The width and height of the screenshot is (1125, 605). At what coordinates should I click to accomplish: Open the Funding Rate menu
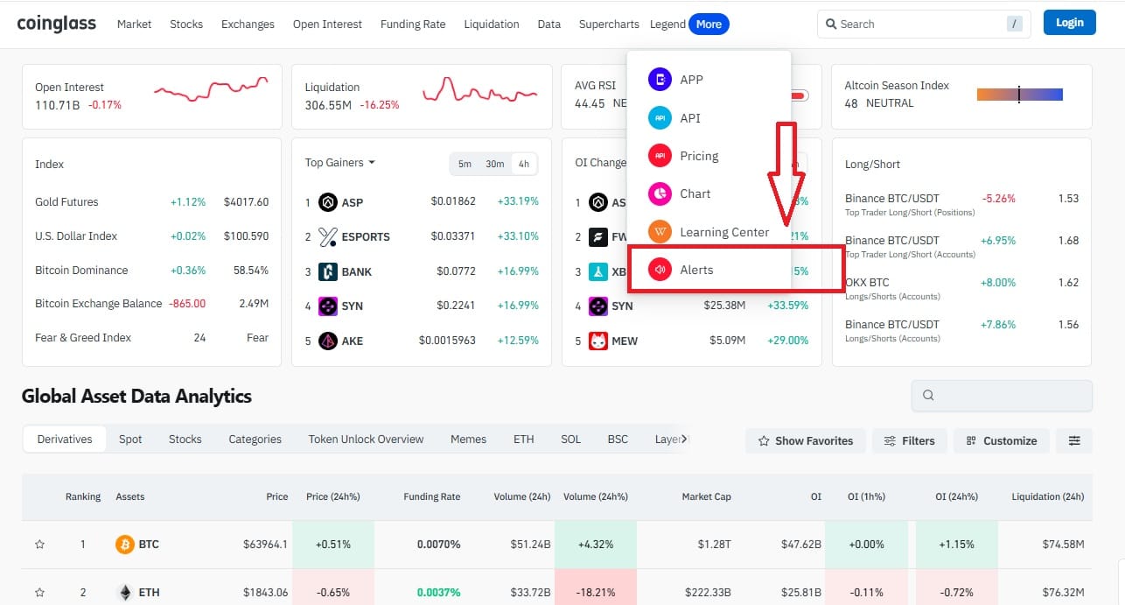pos(413,25)
